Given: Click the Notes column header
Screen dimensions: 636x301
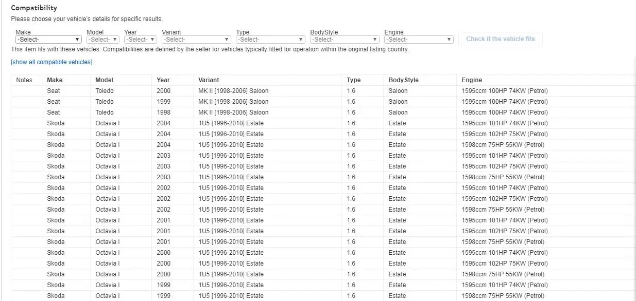Looking at the screenshot, I should tap(24, 80).
